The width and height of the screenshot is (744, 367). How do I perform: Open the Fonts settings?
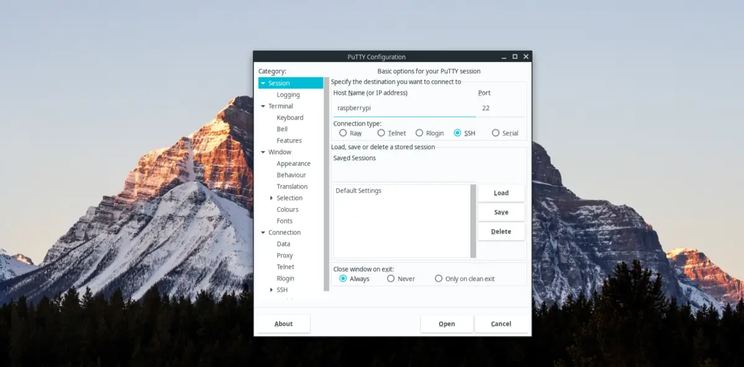tap(285, 221)
